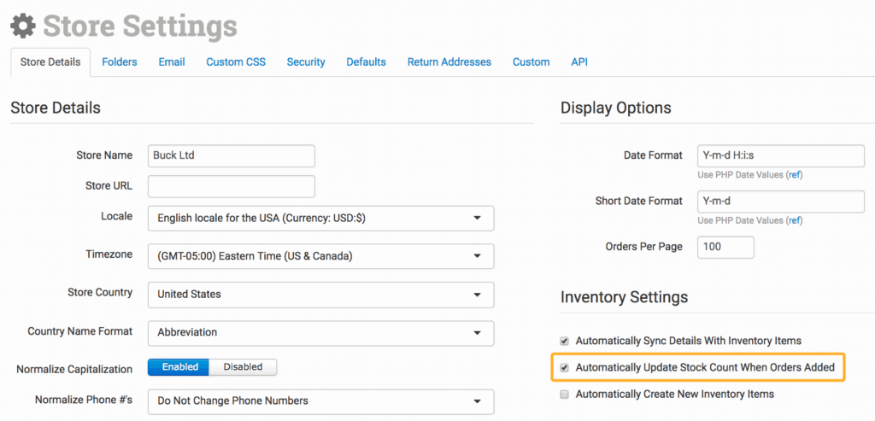Enable Automatically Create New Inventory Items checkbox
Screen dimensions: 875x421
(x=564, y=395)
